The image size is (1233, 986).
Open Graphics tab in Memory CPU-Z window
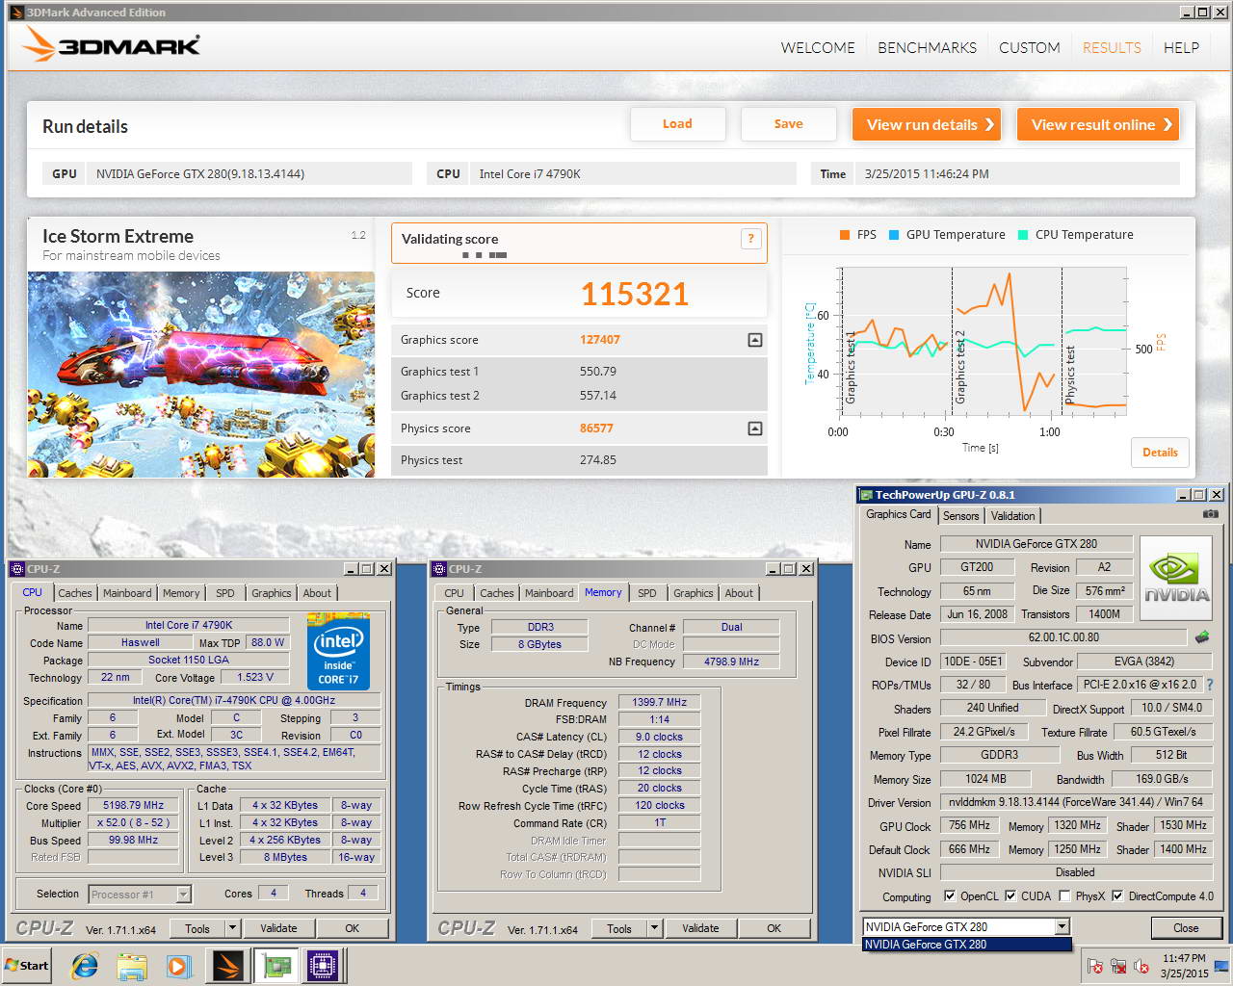[694, 593]
